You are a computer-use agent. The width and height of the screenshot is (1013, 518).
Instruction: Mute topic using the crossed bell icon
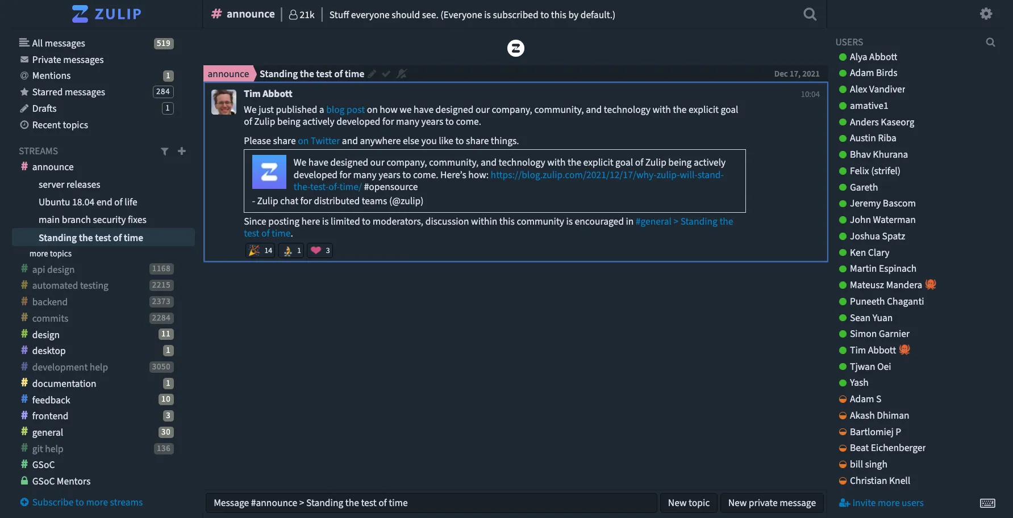(x=402, y=74)
